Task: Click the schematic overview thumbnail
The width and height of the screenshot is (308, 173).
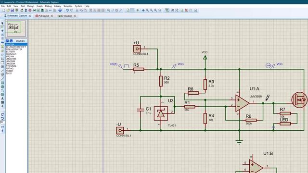Action: point(16,29)
